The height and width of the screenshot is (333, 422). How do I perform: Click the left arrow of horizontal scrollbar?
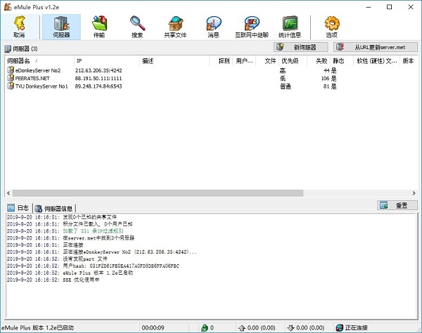[8, 193]
